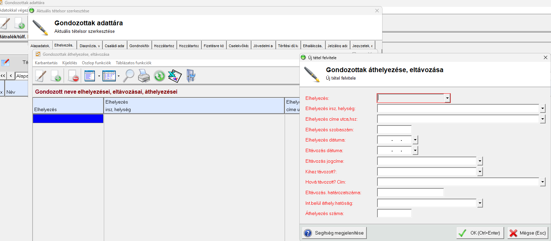The height and width of the screenshot is (241, 551).
Task: Click the form view layout icon
Action: 90,76
